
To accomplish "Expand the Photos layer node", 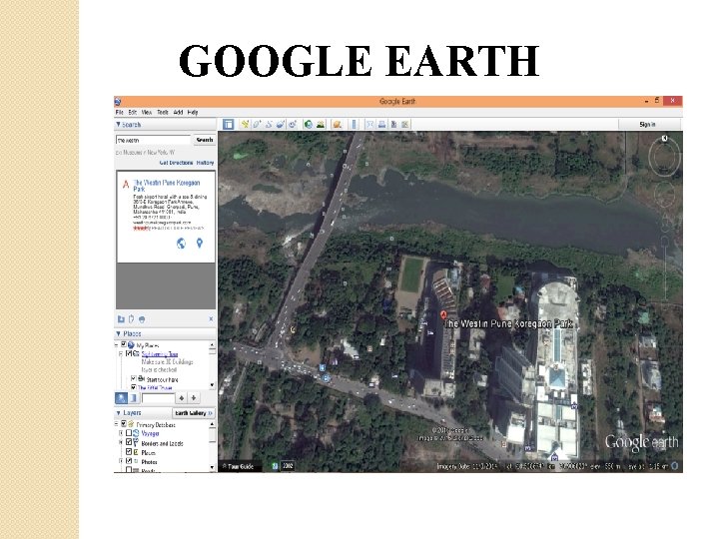I will click(121, 461).
